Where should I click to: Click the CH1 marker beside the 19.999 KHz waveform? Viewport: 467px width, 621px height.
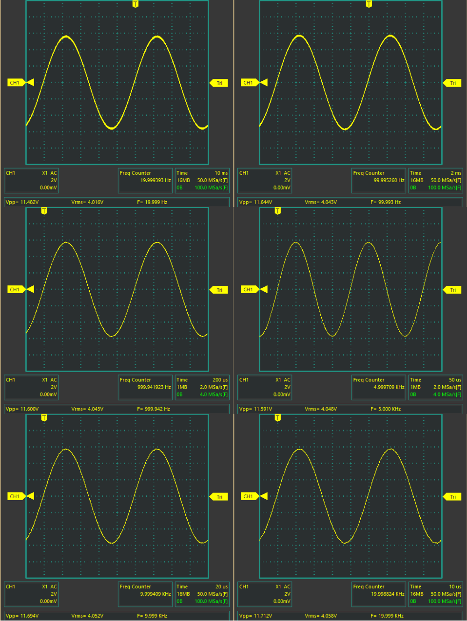coord(249,496)
